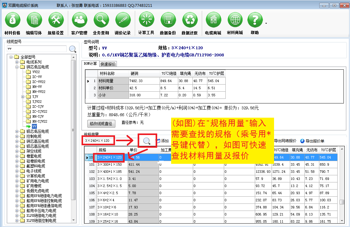The height and width of the screenshot is (227, 350).
Task: Click the 帮助 question mark icon
Action: [x=255, y=20]
